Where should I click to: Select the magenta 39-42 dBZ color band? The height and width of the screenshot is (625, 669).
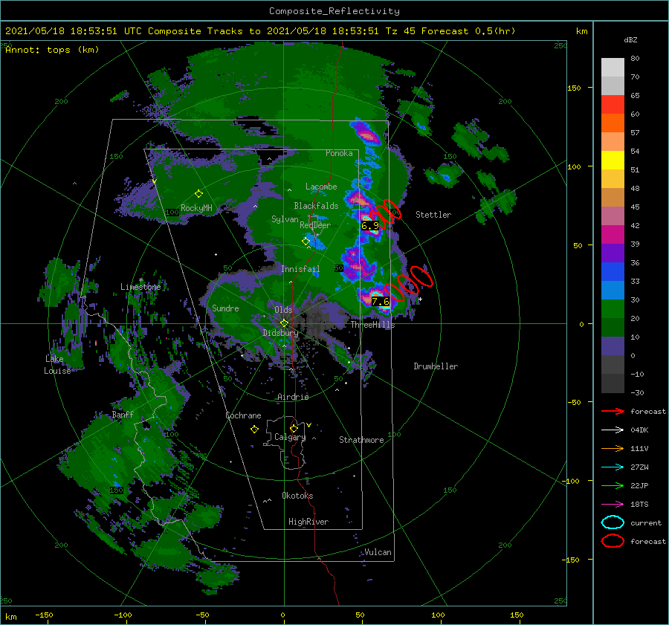(613, 235)
